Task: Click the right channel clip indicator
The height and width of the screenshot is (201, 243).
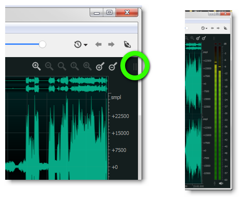Action: (x=220, y=44)
